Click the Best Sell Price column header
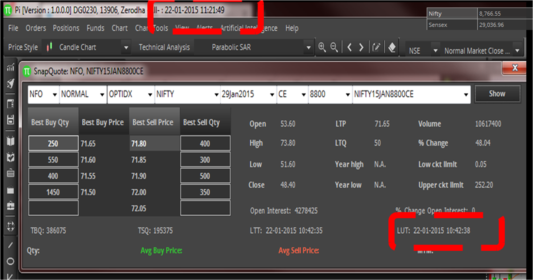The image size is (533, 280). pyautogui.click(x=155, y=122)
